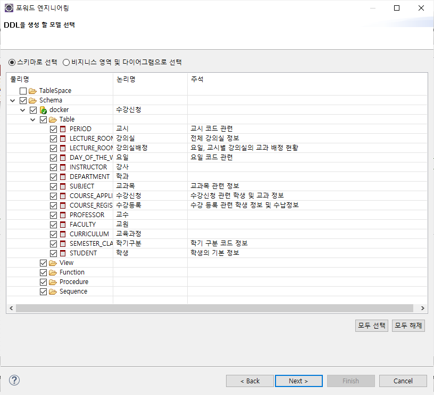Click the STUDENT table icon
This screenshot has height=395, width=434.
click(63, 253)
